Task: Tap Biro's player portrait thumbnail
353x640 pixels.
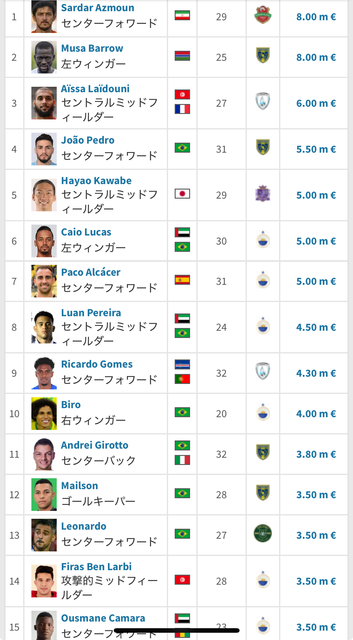Action: [x=44, y=414]
